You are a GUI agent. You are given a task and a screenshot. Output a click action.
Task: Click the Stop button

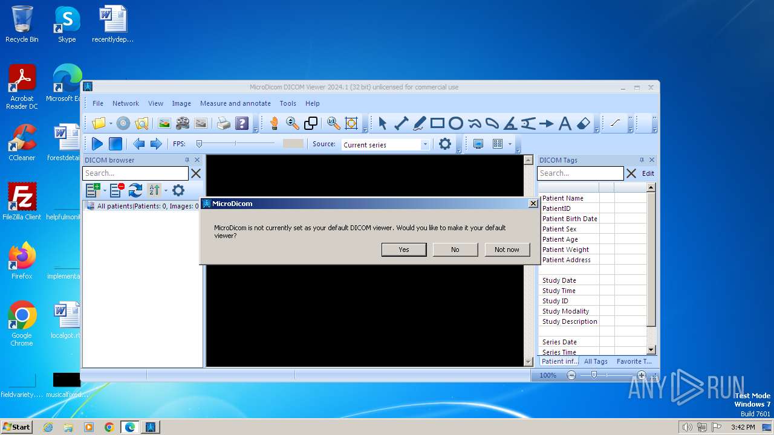[x=115, y=144]
